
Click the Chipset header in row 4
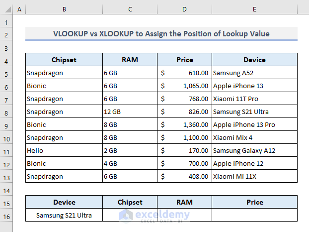tap(64, 60)
